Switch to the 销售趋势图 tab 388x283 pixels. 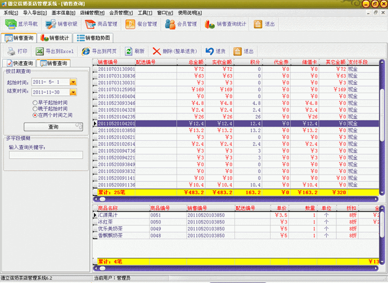(x=93, y=38)
